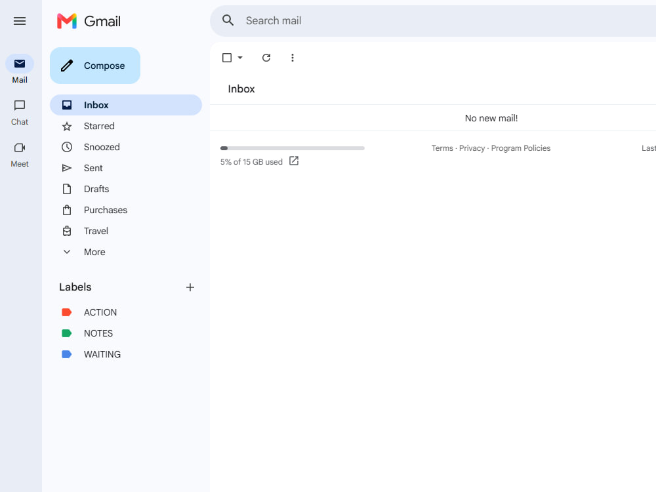Image resolution: width=656 pixels, height=492 pixels.
Task: Click the Sent arrow icon
Action: tap(67, 168)
